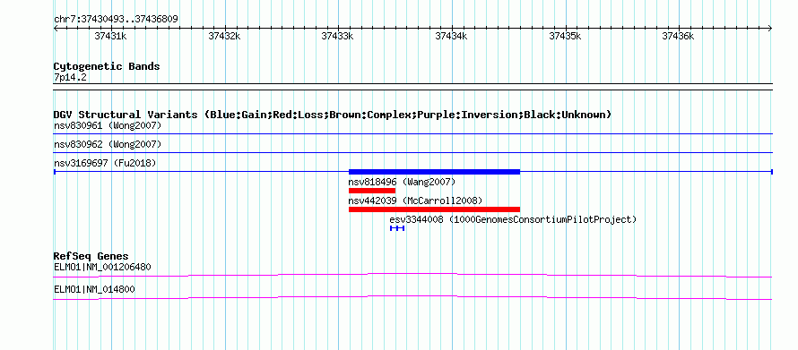Click the 37436k ruler tick label
798x350 pixels.
679,36
